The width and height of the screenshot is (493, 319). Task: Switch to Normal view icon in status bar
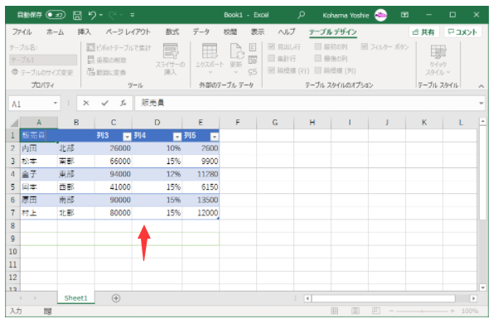coord(335,311)
